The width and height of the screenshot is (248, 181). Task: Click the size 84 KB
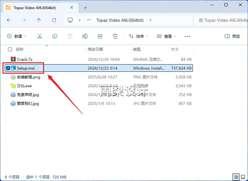(186, 59)
